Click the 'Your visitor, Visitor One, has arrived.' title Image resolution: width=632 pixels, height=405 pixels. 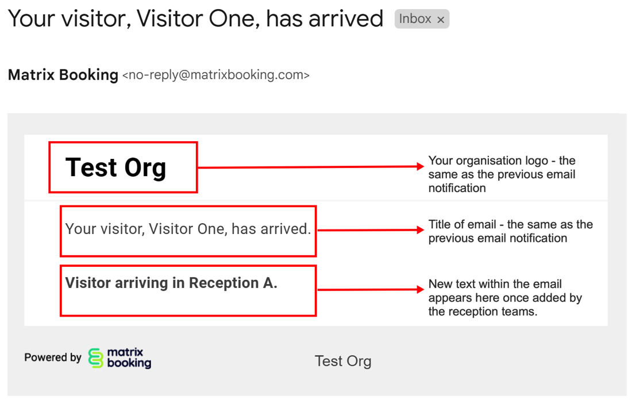pyautogui.click(x=188, y=229)
